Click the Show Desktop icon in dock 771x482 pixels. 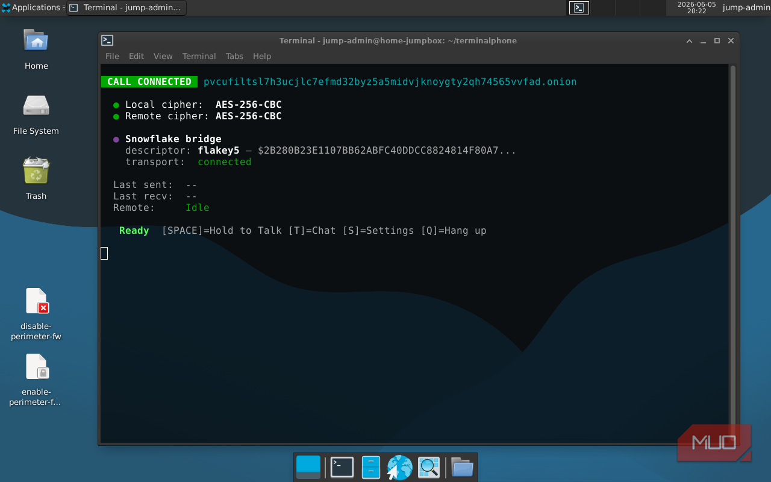point(308,467)
